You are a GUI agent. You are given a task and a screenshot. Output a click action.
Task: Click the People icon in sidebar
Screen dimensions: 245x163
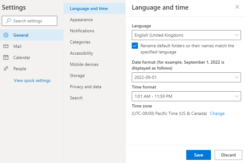pyautogui.click(x=6, y=69)
